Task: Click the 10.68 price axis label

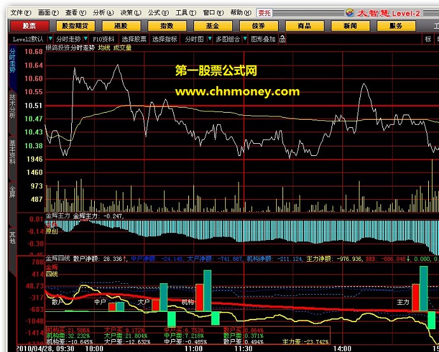Action: coord(34,52)
